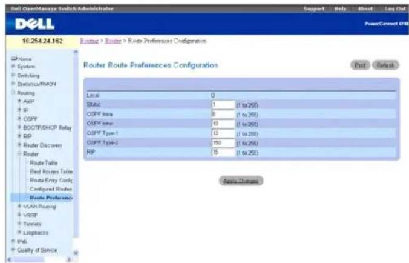Screen dimensions: 409x263
Task: Open the Help link
Action: coord(340,8)
